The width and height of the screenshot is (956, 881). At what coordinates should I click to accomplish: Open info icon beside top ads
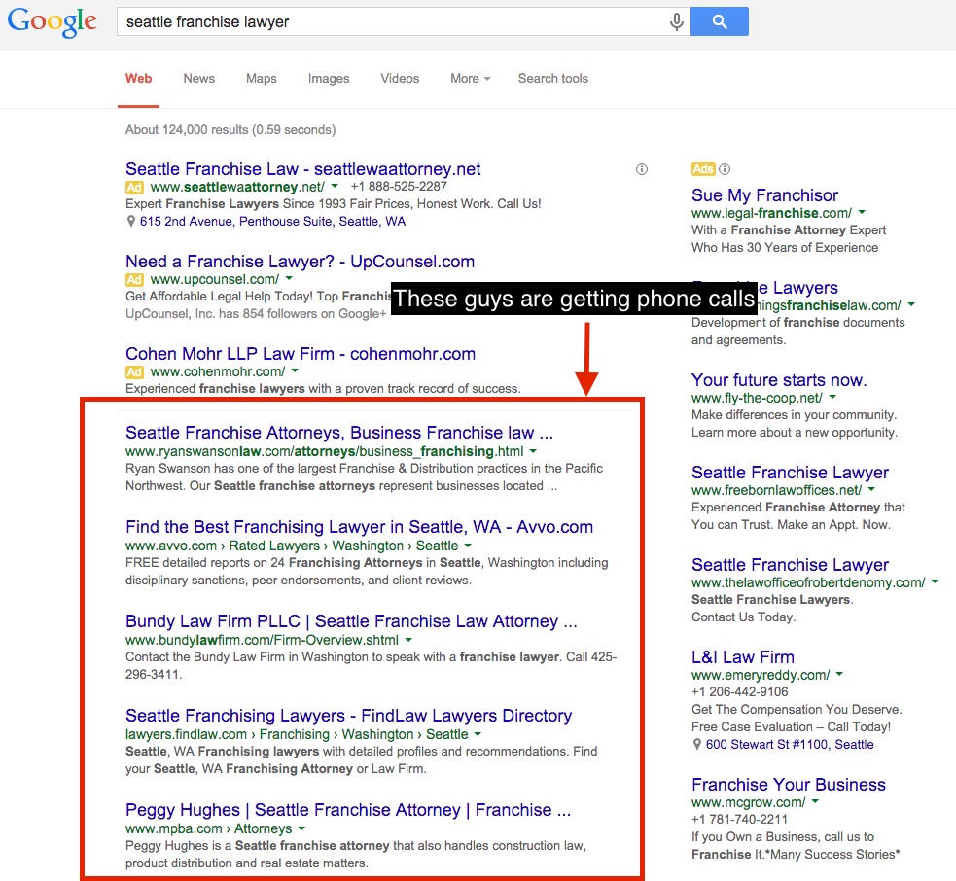point(642,169)
